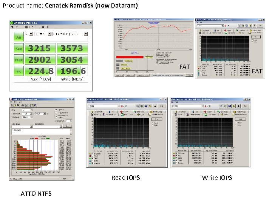
Task: Click the options icon in Read IOPS HD Tune toolbar
Action: tap(150, 106)
